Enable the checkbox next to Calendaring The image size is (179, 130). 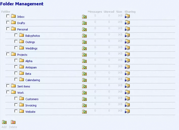tap(16, 79)
